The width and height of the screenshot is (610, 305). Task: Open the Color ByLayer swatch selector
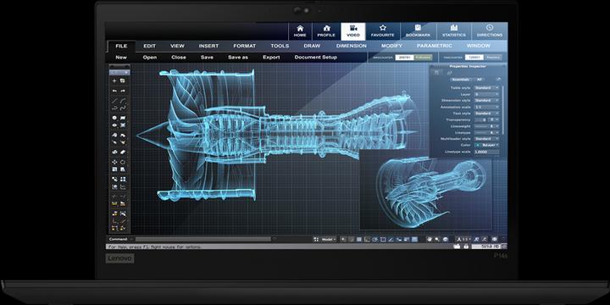tap(486, 145)
